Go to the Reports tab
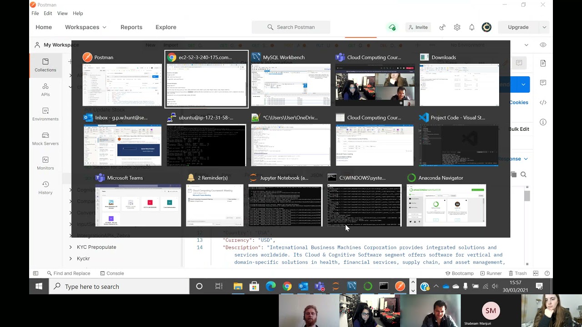Viewport: 582px width, 327px height. pyautogui.click(x=131, y=27)
